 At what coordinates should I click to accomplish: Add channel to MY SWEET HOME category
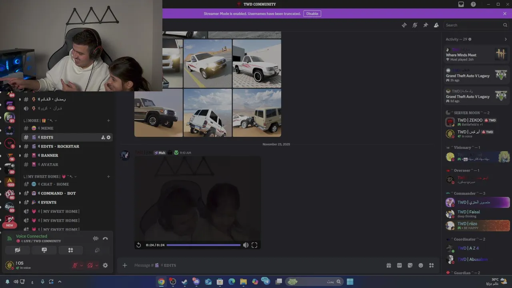[x=108, y=176]
